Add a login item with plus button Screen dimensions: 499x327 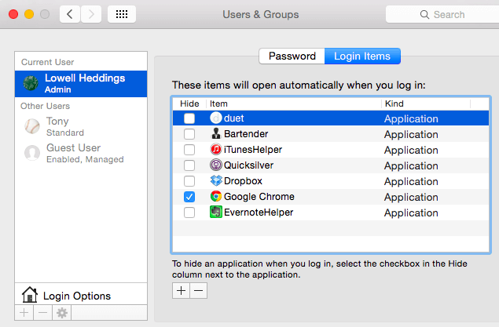point(181,291)
